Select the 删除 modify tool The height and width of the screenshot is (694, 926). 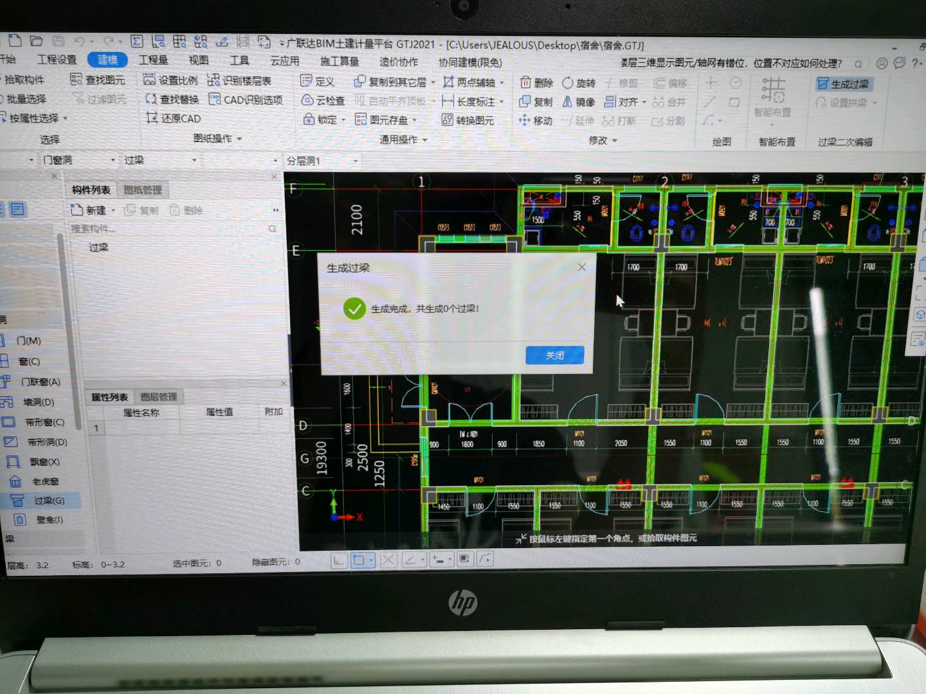point(536,83)
